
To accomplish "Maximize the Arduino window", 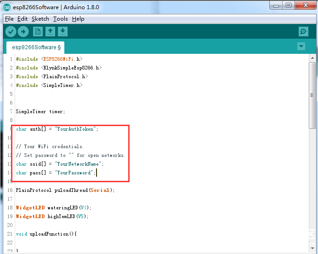I will 289,5.
